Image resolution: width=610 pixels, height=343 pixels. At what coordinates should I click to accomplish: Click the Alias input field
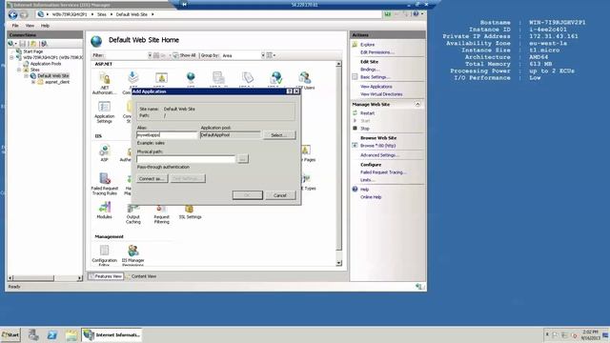[x=167, y=135]
